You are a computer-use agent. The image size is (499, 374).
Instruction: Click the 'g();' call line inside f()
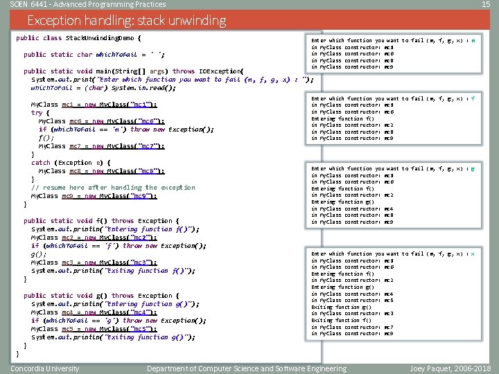[39, 254]
